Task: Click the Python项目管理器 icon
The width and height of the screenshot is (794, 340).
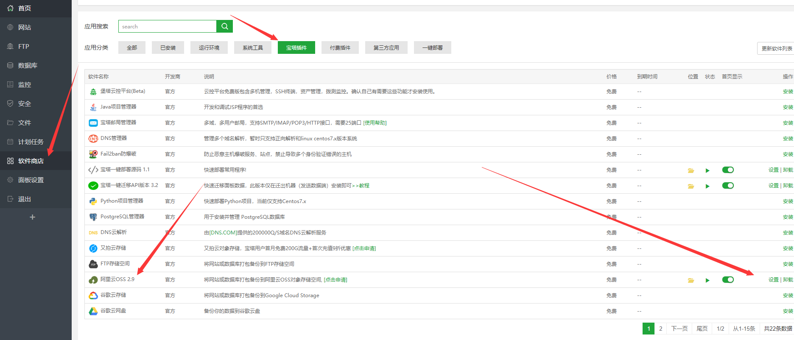Action: [93, 201]
